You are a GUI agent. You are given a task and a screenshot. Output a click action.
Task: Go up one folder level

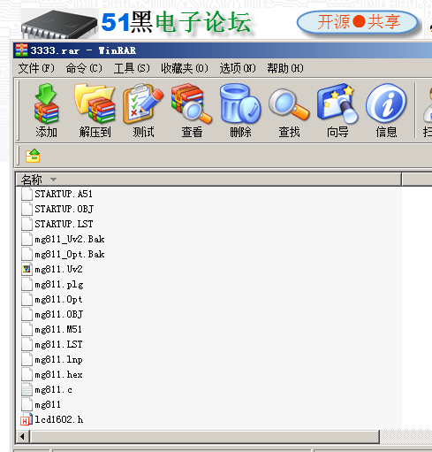[x=33, y=156]
